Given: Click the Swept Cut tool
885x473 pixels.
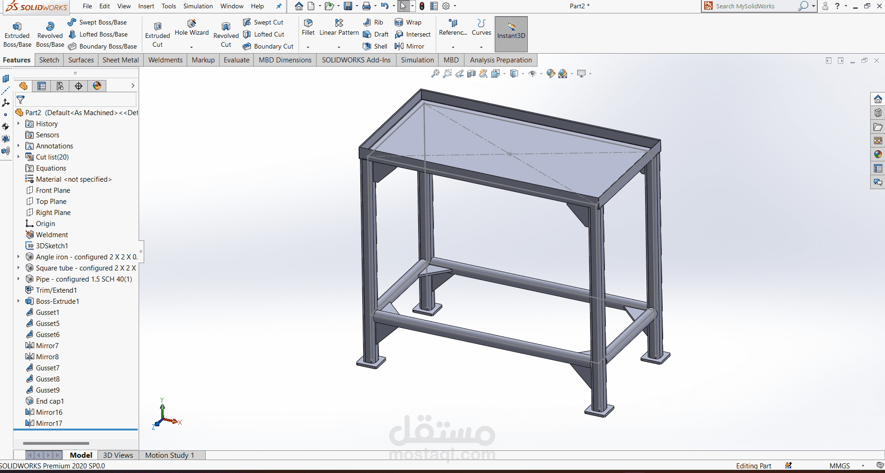Looking at the screenshot, I should [x=263, y=22].
